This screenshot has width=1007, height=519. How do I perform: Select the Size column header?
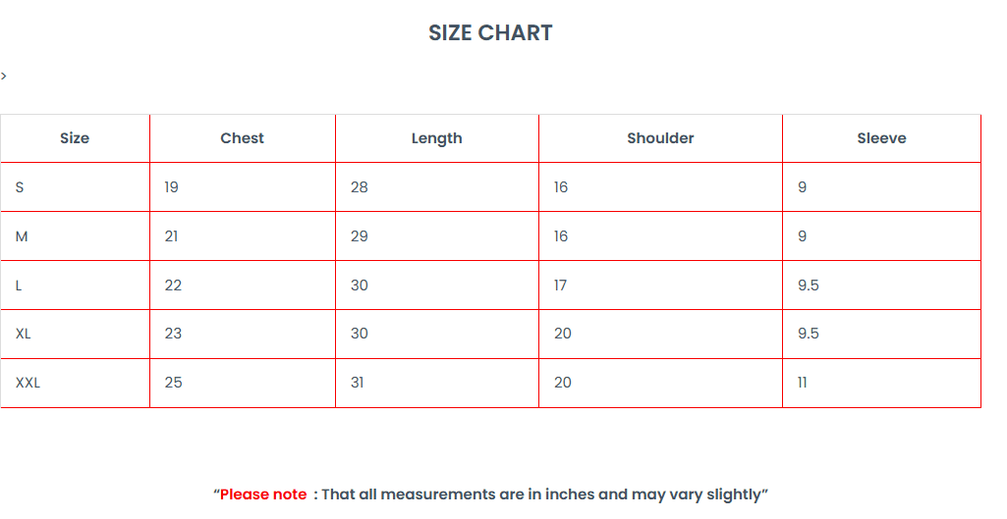tap(75, 138)
